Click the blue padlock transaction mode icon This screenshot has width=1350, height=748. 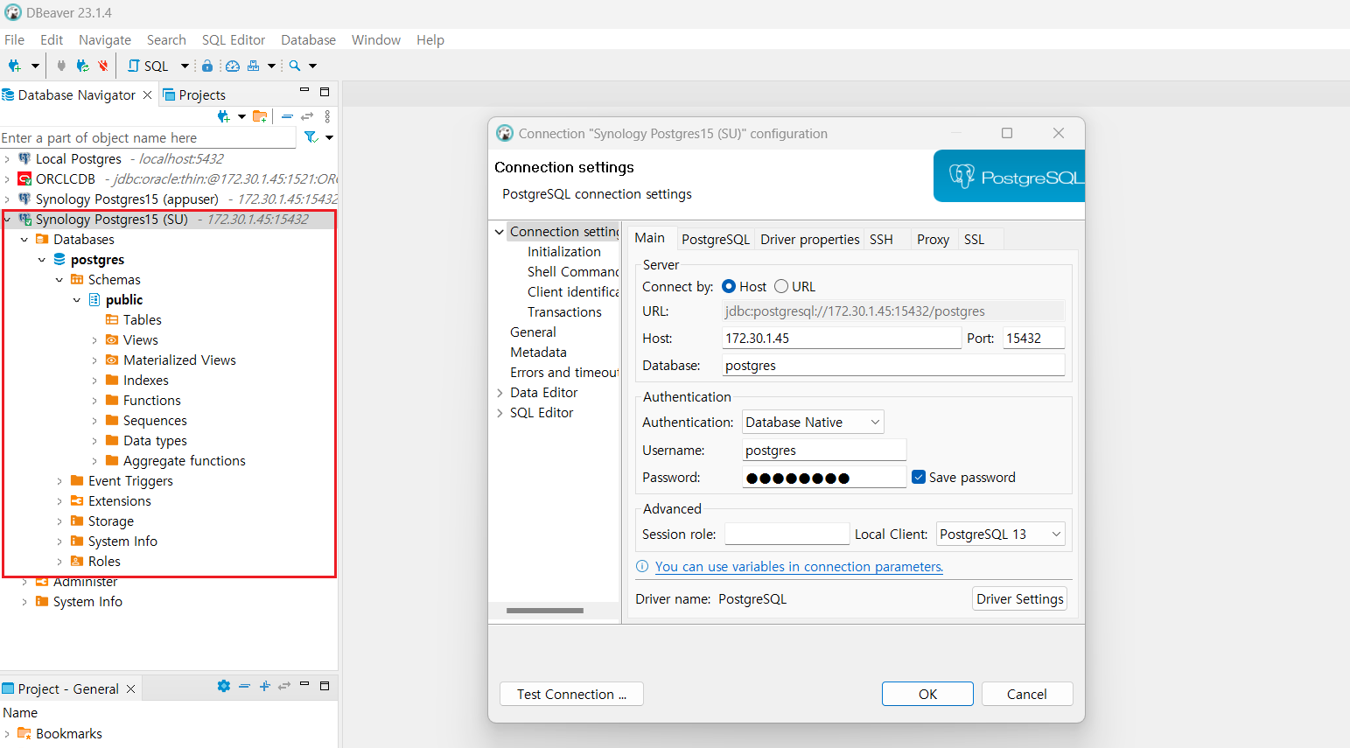pyautogui.click(x=207, y=66)
